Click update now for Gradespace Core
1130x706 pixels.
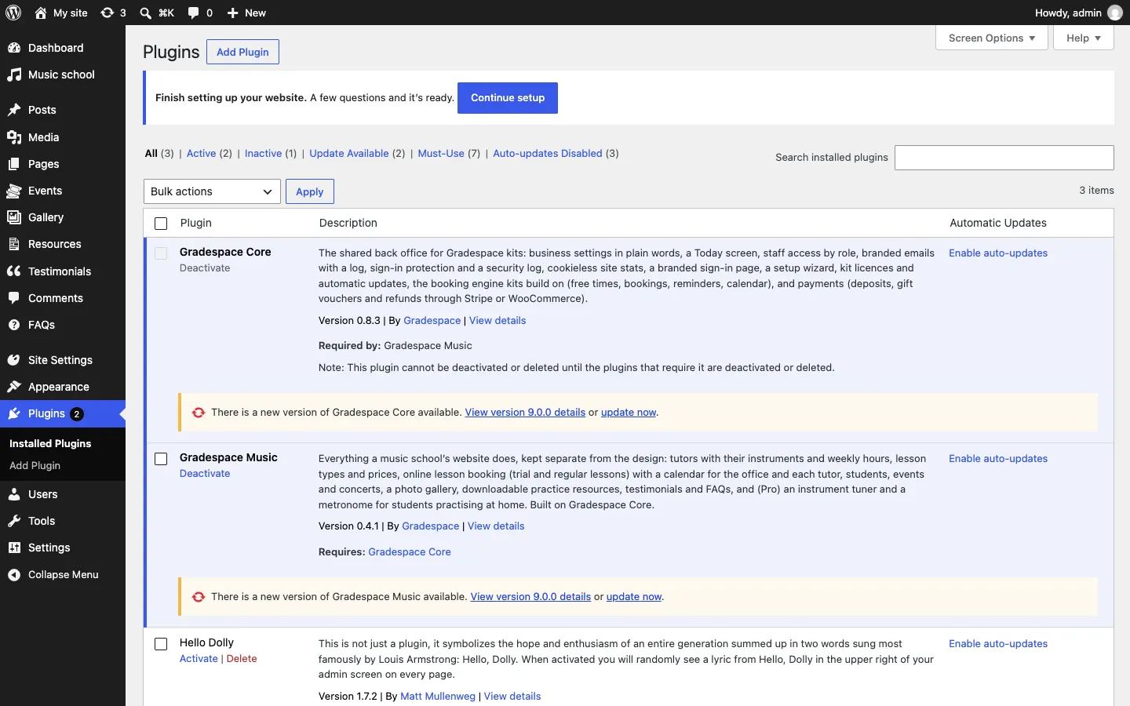click(629, 413)
